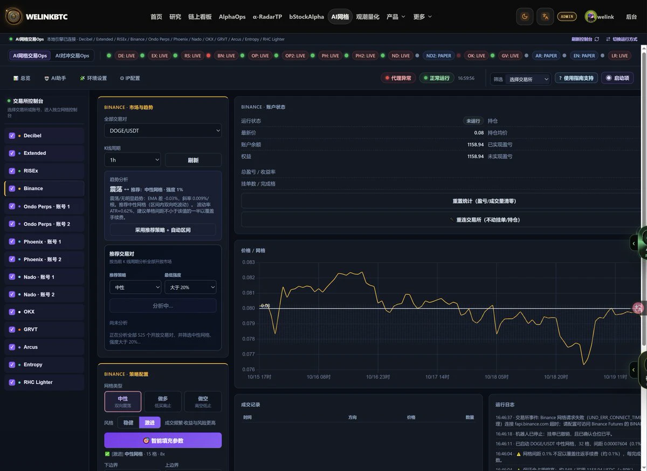
Task: Switch to the AI对冲交易Ops tab
Action: tap(72, 56)
